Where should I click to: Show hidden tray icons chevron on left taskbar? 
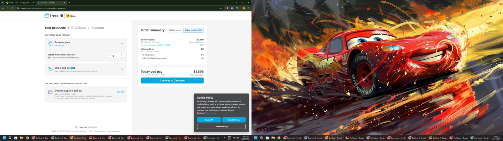point(224,138)
